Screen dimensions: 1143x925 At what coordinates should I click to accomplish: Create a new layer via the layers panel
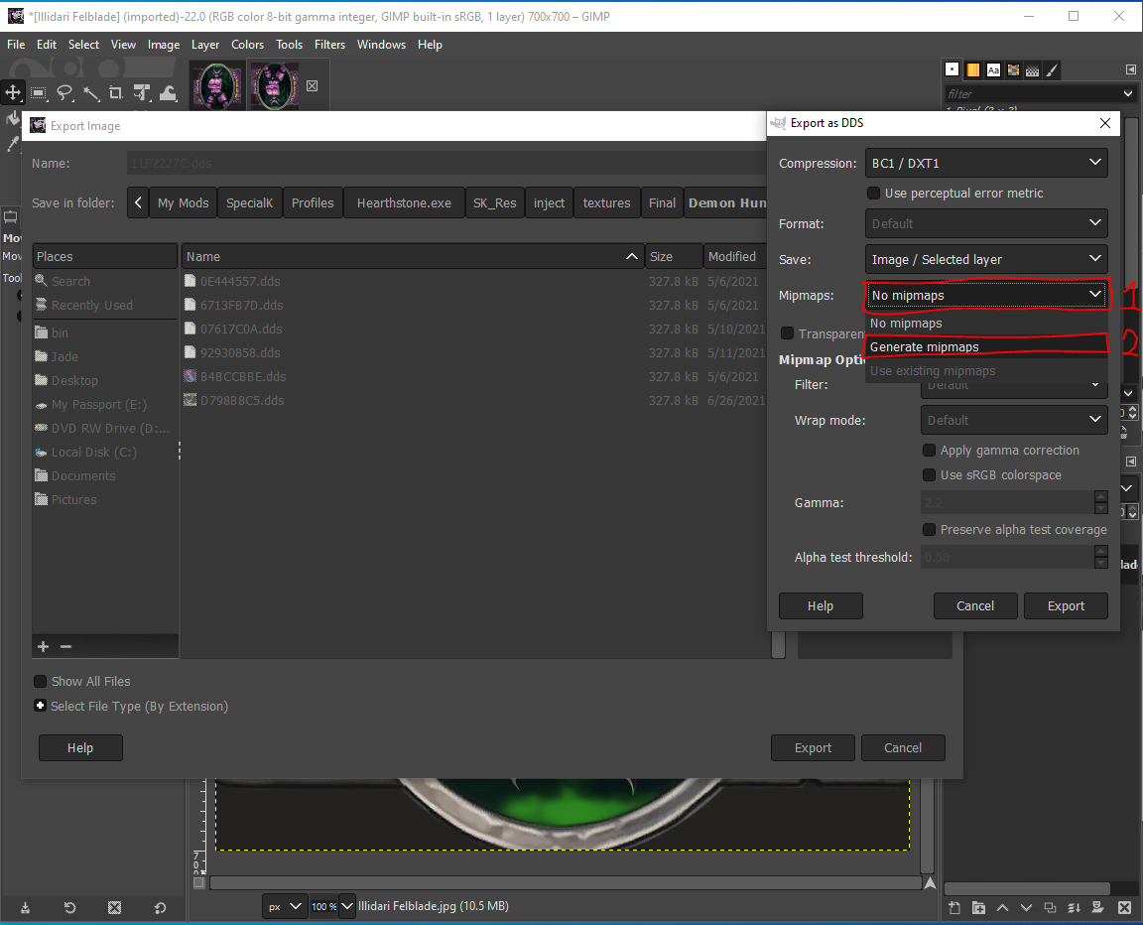[954, 907]
